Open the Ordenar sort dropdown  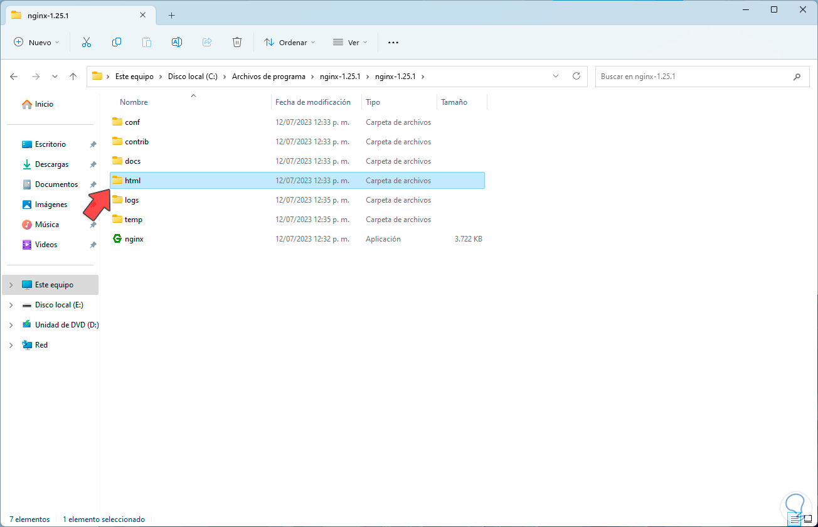(x=290, y=42)
